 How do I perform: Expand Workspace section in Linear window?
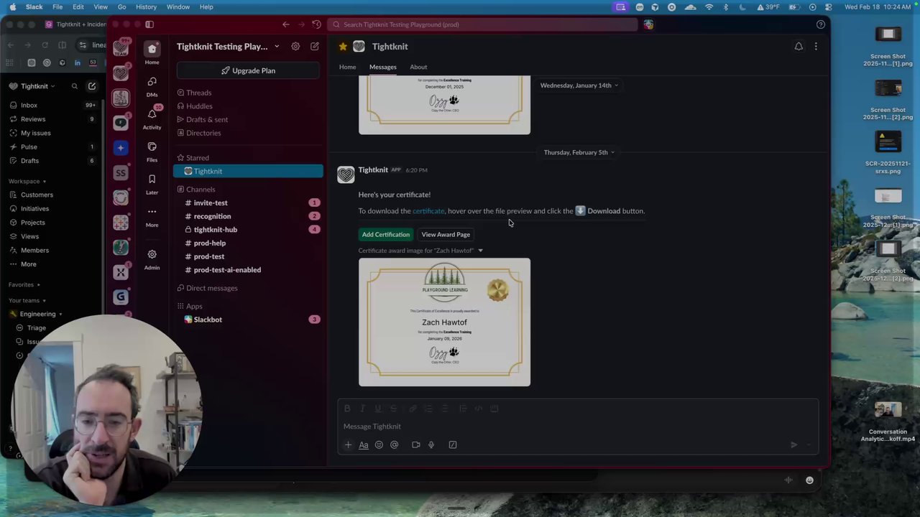click(x=27, y=181)
